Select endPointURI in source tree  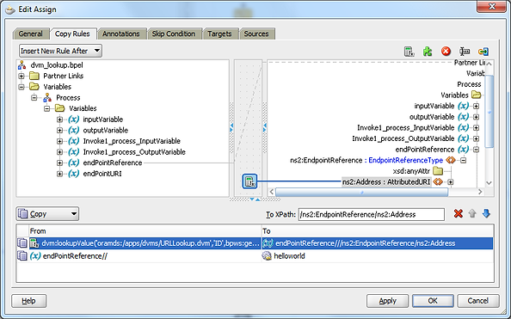(102, 174)
